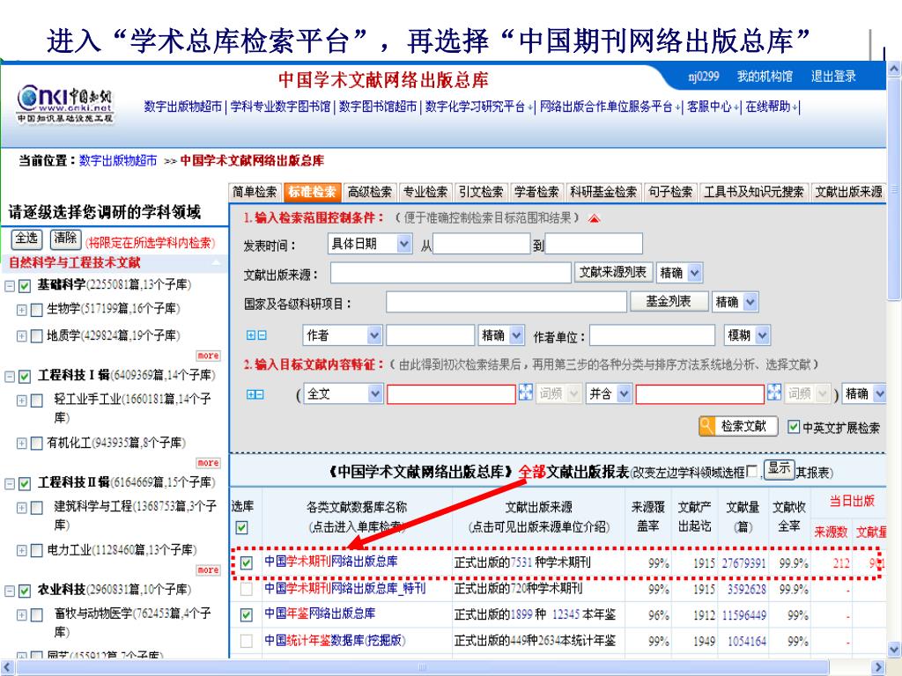Image resolution: width=902 pixels, height=676 pixels.
Task: Open the 并含 operator dropdown
Action: 609,393
